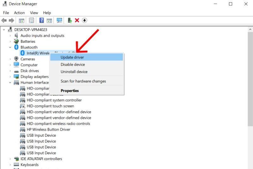Click the Bluetooth icon of Intel(R) Wireless device
This screenshot has width=253, height=169.
(22, 53)
